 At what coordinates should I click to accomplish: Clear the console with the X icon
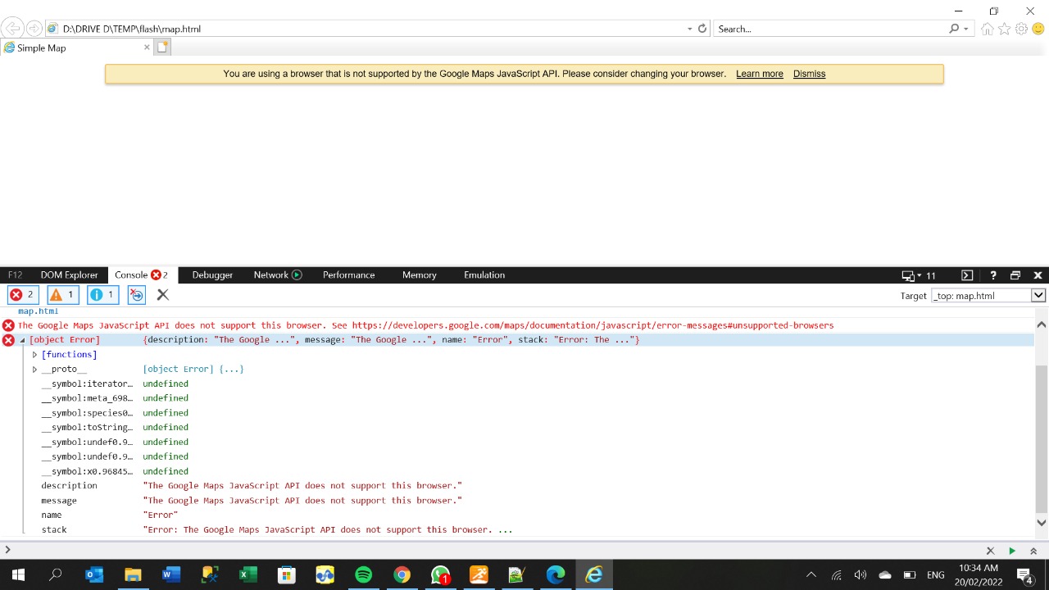coord(162,295)
